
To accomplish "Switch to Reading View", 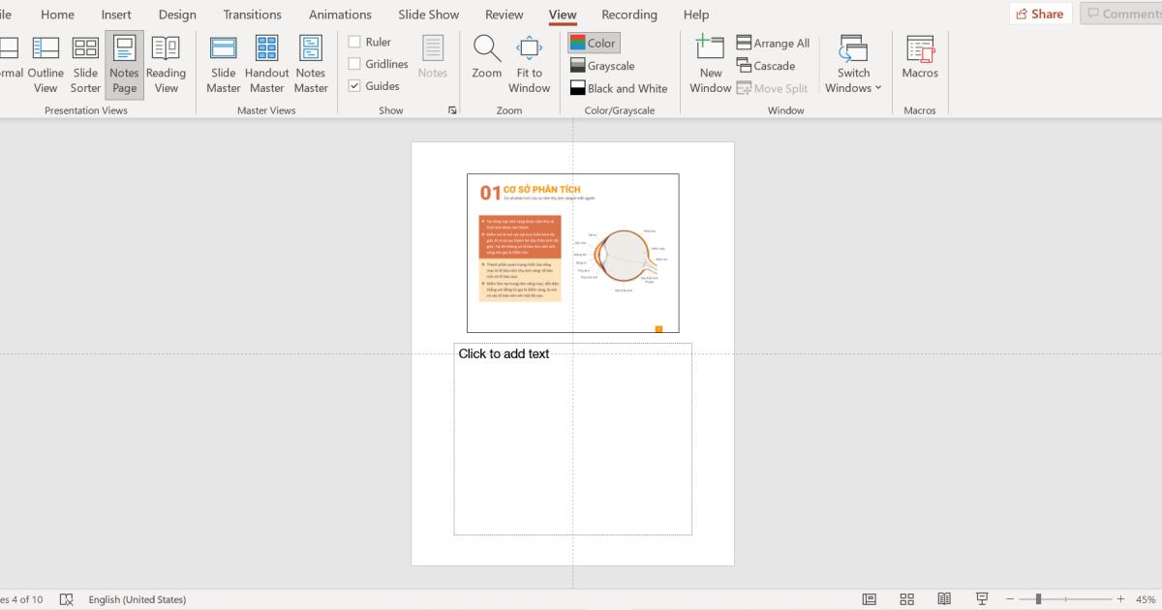I will [166, 64].
